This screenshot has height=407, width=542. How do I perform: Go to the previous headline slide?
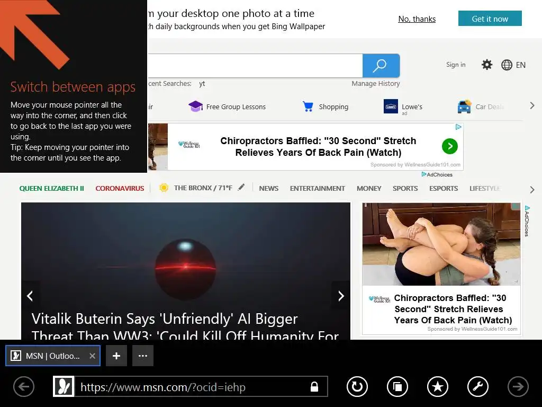(30, 296)
